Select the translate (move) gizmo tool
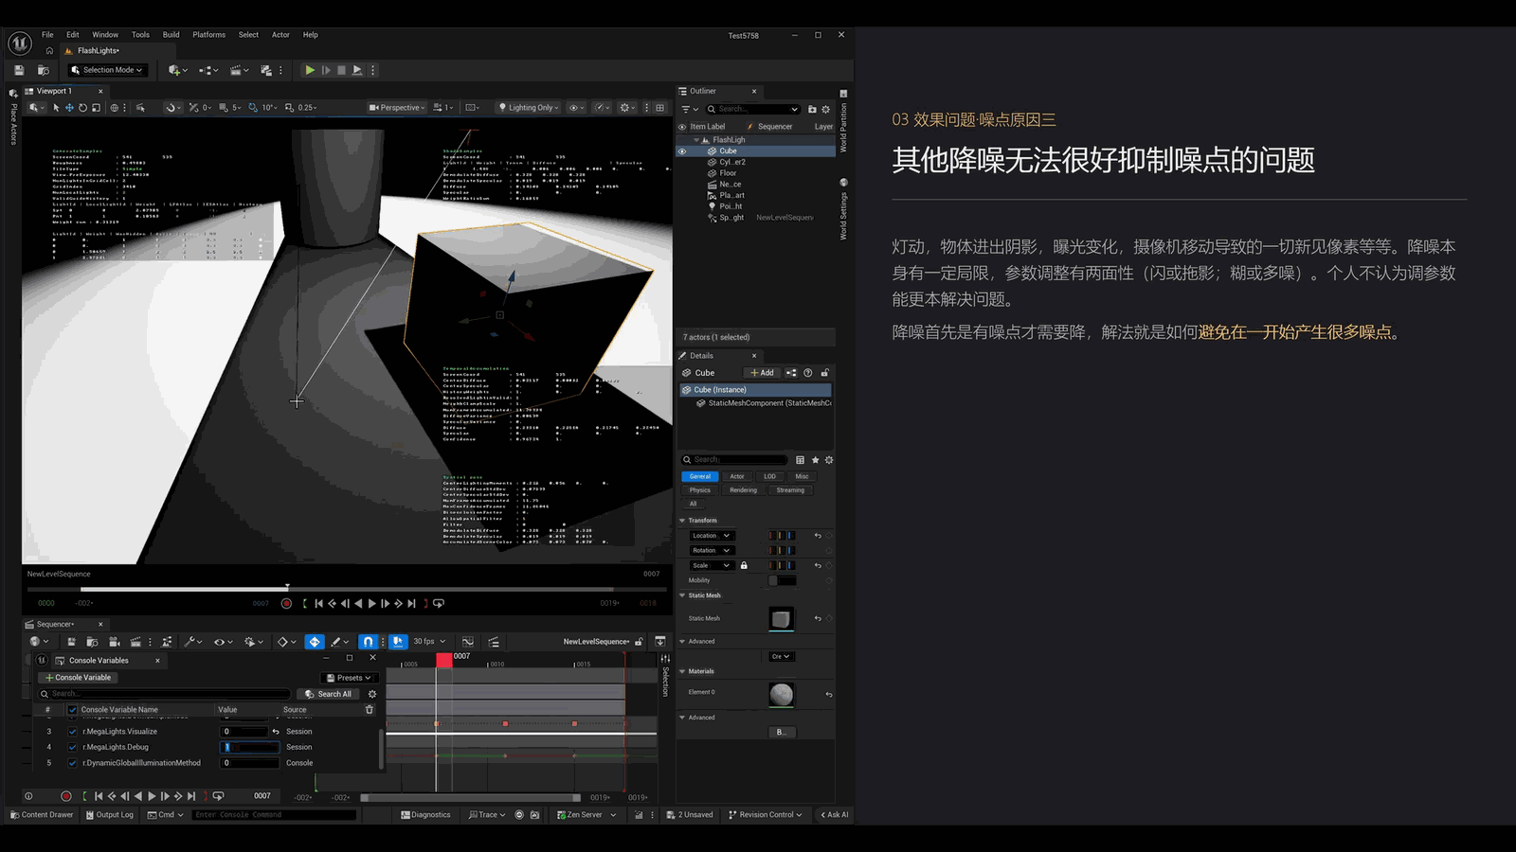1516x852 pixels. pyautogui.click(x=69, y=108)
